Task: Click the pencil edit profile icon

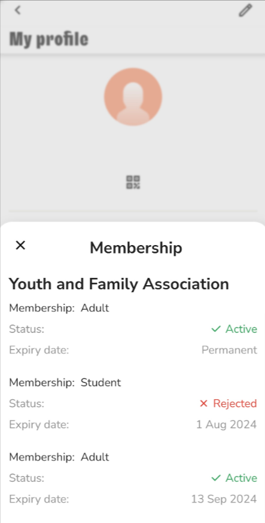Action: point(245,10)
